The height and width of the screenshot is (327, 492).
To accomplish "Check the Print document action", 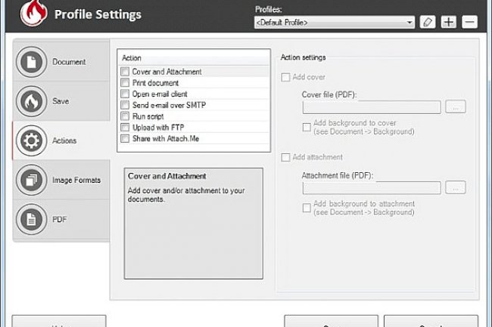I will coord(125,83).
